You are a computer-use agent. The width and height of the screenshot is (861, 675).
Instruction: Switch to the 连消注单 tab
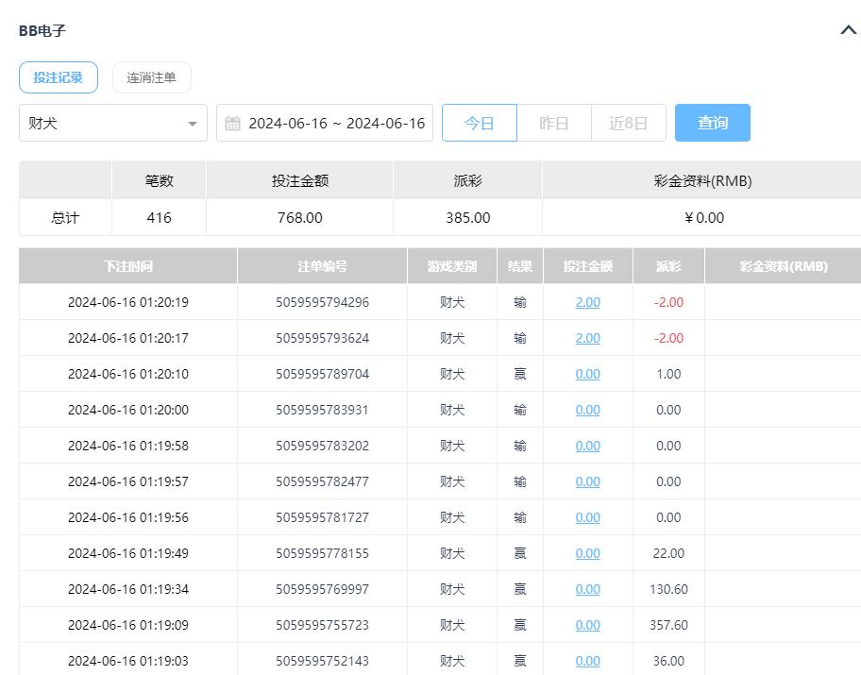[151, 77]
